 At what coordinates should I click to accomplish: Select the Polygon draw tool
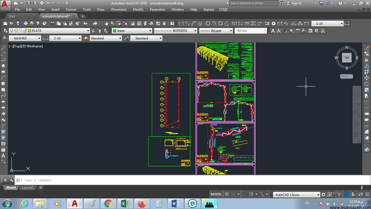pyautogui.click(x=3, y=66)
